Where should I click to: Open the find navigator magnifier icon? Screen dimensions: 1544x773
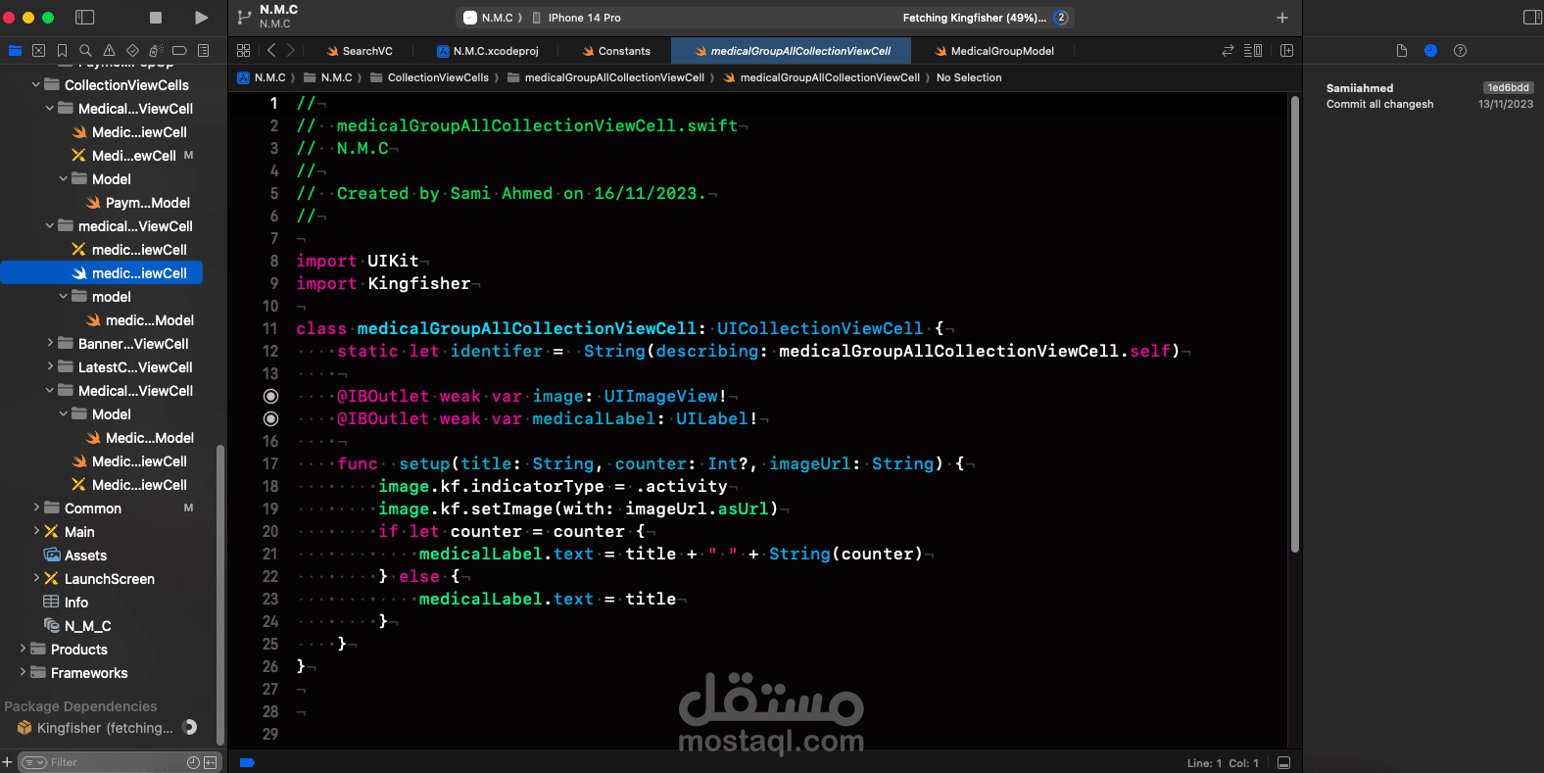[85, 50]
